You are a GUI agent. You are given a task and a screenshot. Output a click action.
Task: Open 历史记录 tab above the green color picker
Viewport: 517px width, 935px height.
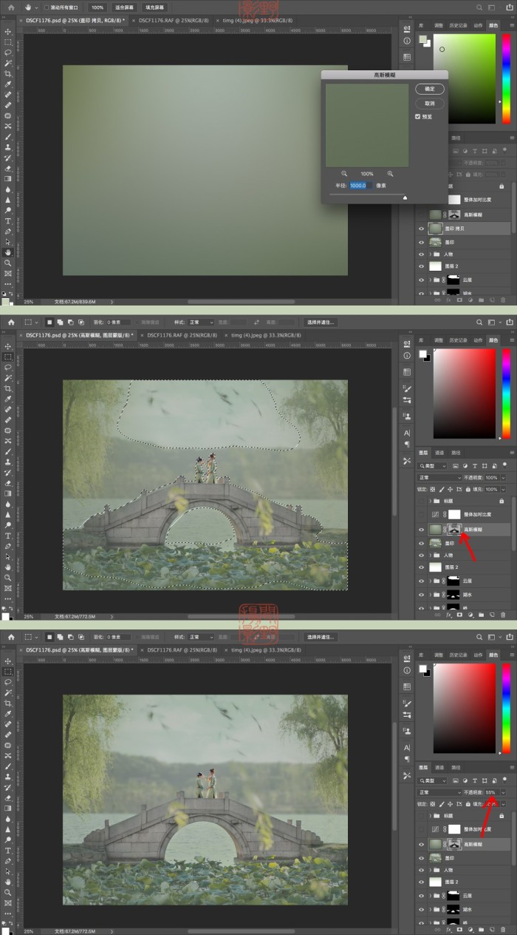click(458, 25)
